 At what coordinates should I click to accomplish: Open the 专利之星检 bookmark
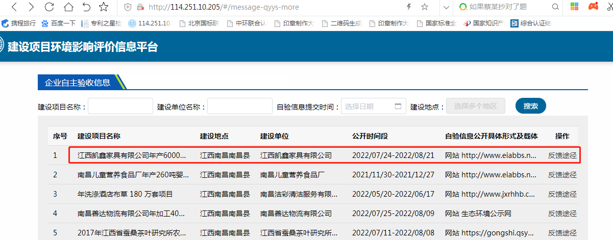click(x=102, y=23)
